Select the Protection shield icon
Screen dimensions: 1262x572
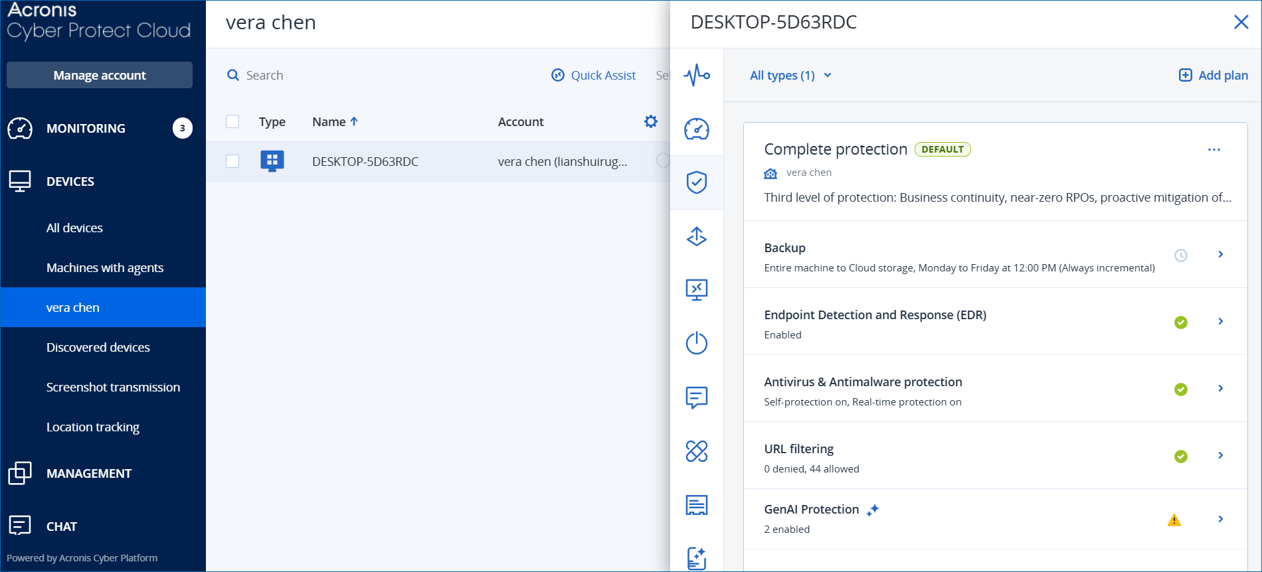pyautogui.click(x=697, y=182)
